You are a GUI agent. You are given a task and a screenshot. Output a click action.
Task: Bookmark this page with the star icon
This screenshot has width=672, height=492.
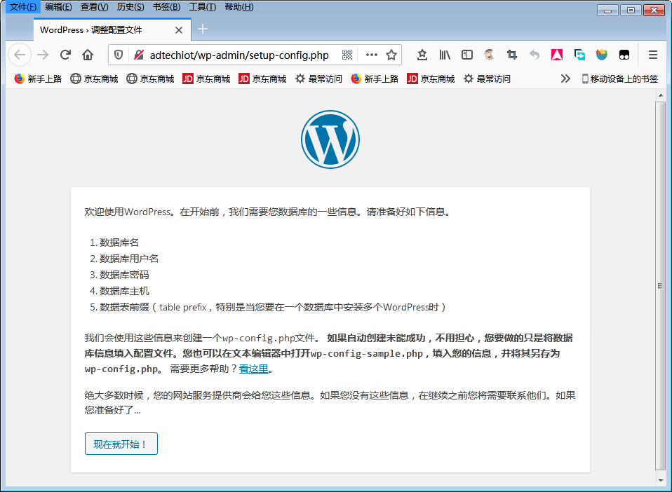(x=391, y=54)
